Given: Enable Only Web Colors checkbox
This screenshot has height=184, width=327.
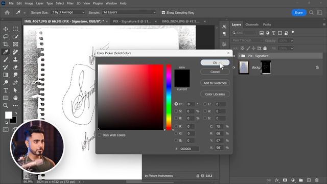Looking at the screenshot, I should pos(100,135).
